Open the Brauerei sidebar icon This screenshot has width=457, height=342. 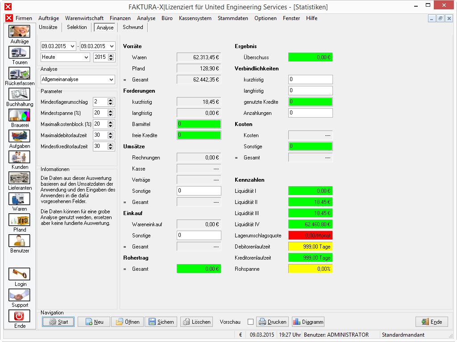(19, 115)
